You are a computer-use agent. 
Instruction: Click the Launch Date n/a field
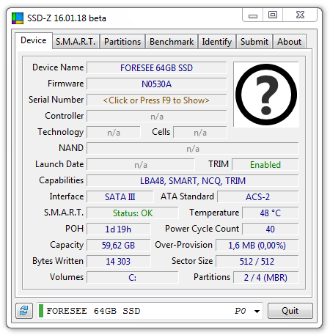pos(141,165)
